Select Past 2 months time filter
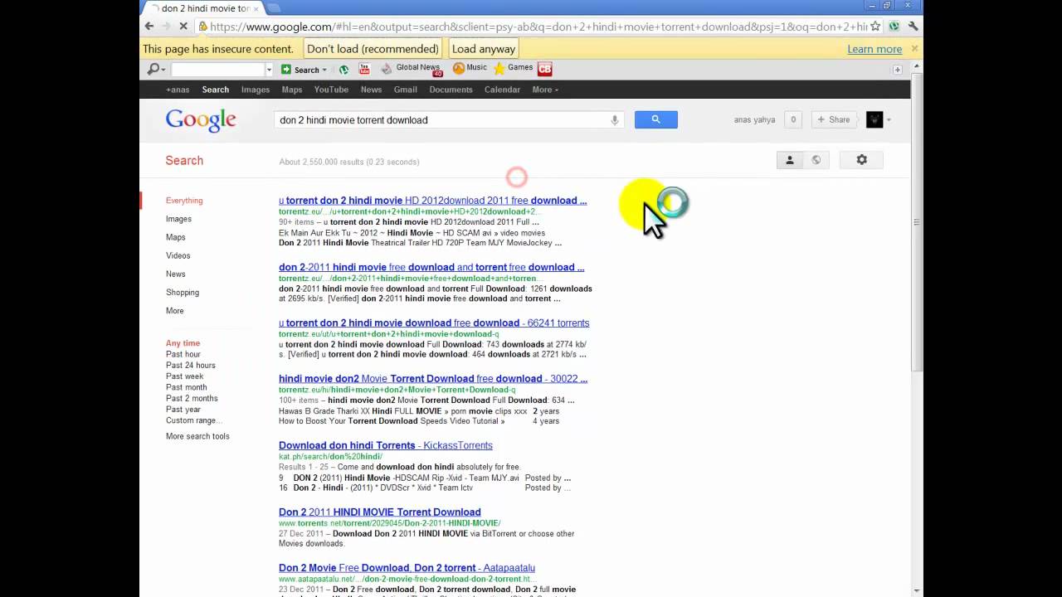 pos(192,398)
